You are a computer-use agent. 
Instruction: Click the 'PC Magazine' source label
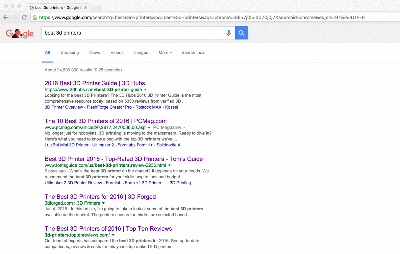167,127
